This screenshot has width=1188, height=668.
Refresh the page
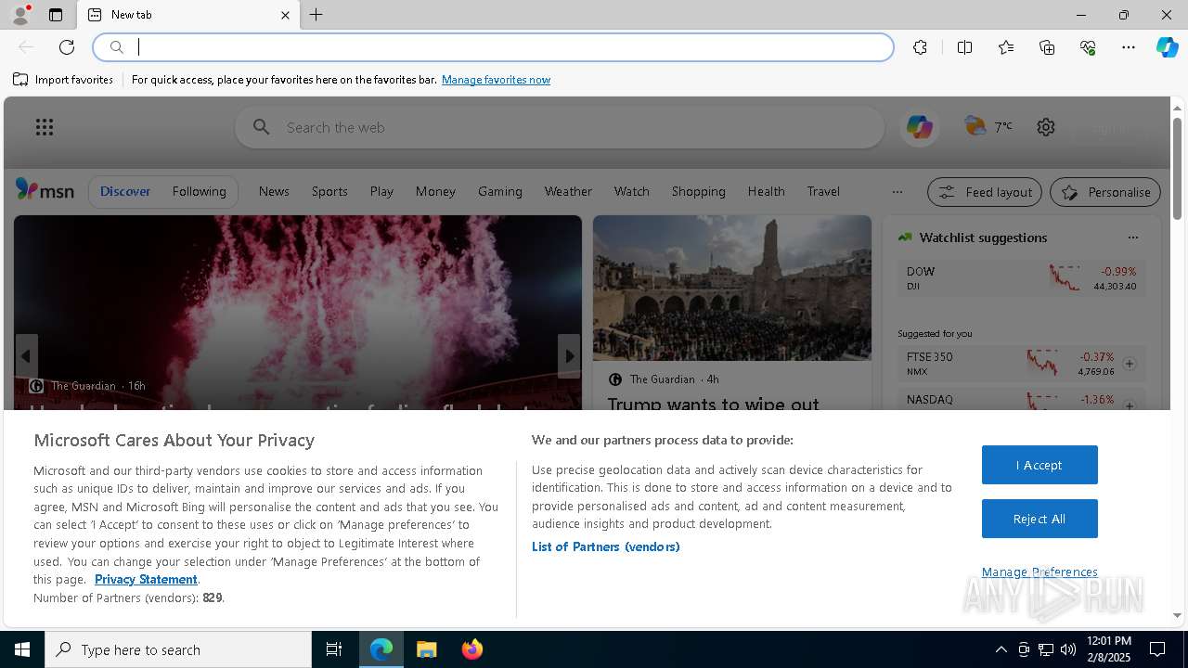67,47
